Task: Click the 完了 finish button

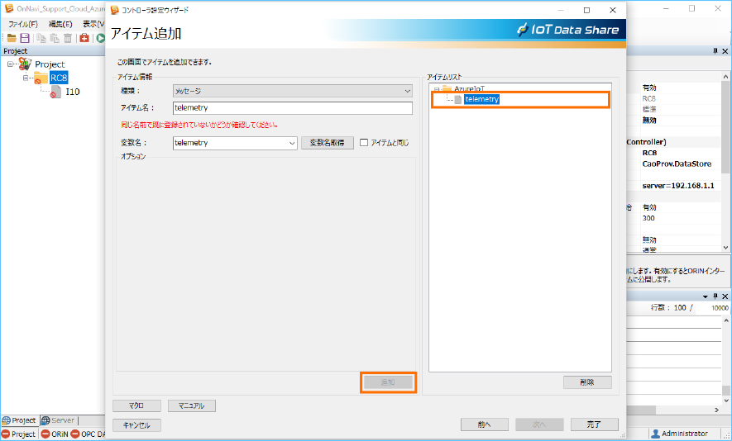Action: pyautogui.click(x=594, y=424)
